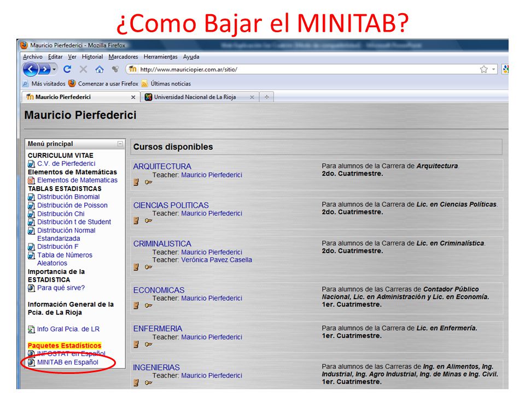Open the Distribución t de Student link

tap(74, 222)
